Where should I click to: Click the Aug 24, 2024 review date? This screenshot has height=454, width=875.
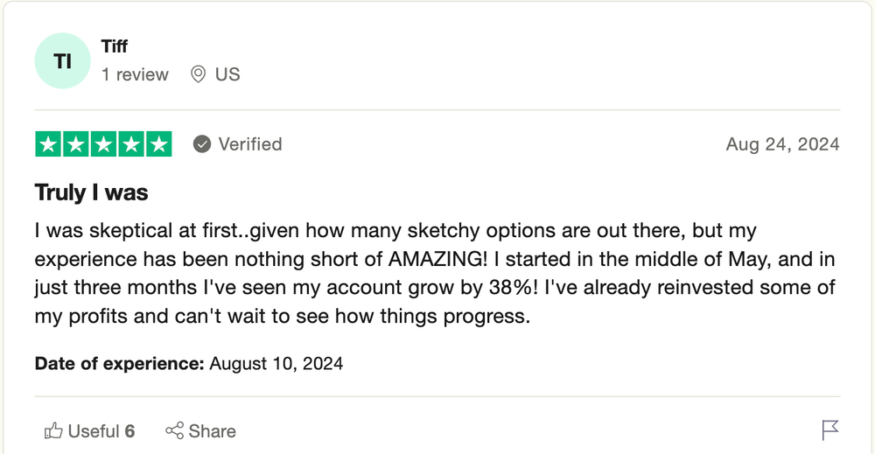[782, 144]
